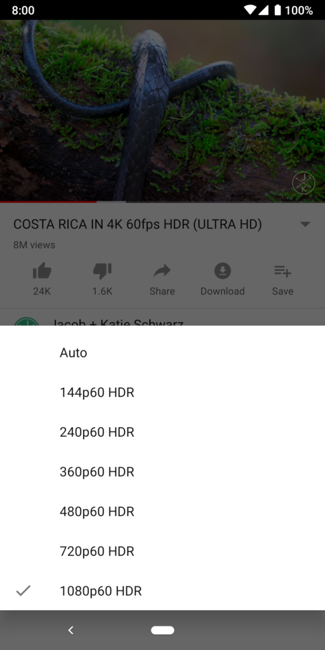Tap the Android back navigation arrow

(x=71, y=630)
